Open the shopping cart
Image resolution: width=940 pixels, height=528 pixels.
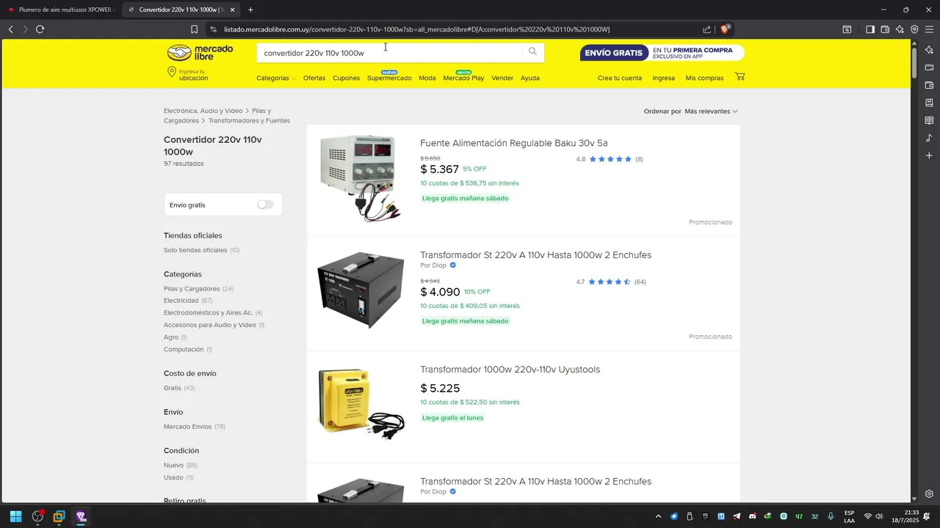[740, 76]
